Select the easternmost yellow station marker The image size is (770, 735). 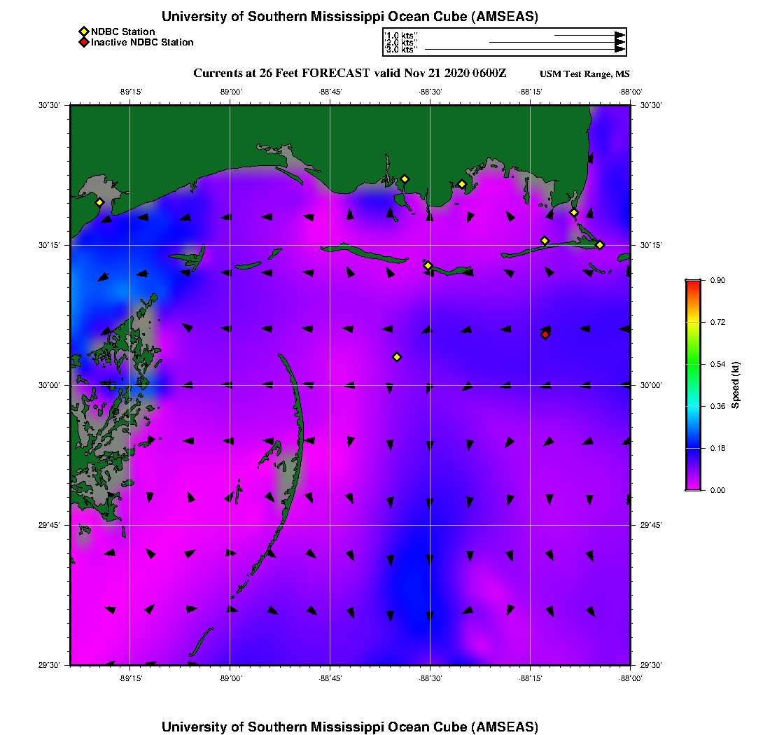(600, 244)
